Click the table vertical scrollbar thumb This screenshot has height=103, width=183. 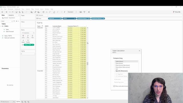tap(87, 64)
